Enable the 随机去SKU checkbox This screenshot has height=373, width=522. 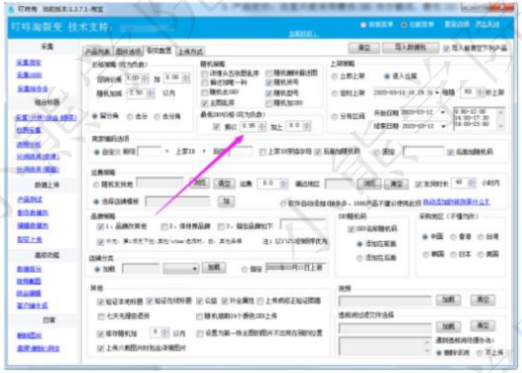205,93
